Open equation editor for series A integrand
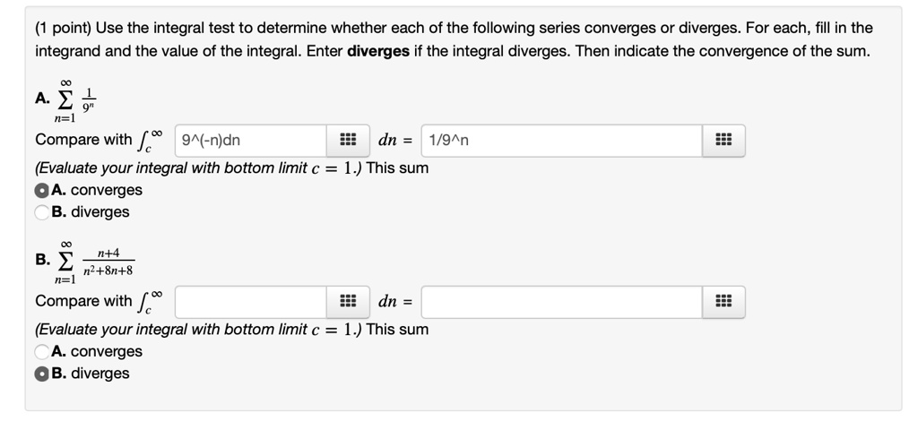 (348, 141)
